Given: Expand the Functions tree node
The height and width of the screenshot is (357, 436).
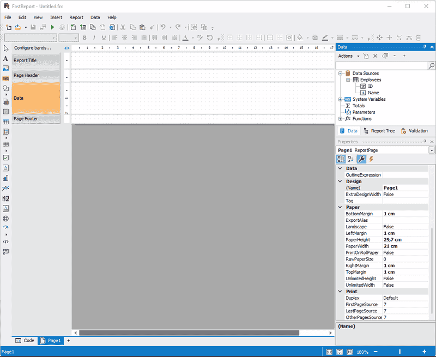Looking at the screenshot, I should [x=340, y=119].
